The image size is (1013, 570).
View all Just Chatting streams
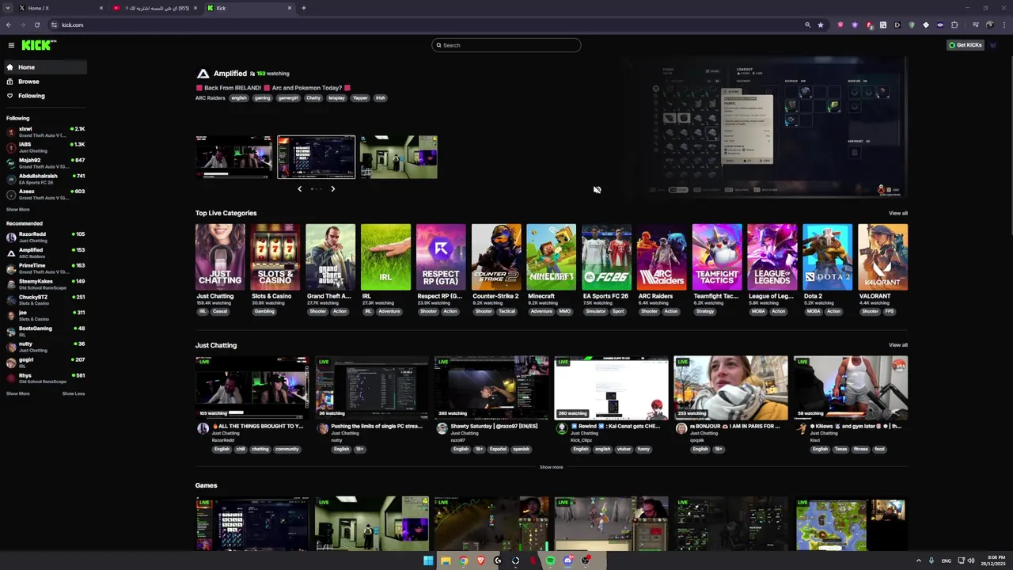898,345
